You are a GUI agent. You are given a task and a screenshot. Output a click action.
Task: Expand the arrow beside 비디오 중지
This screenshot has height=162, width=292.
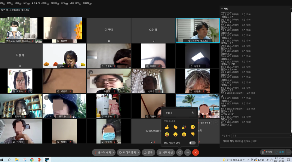[x=139, y=152]
